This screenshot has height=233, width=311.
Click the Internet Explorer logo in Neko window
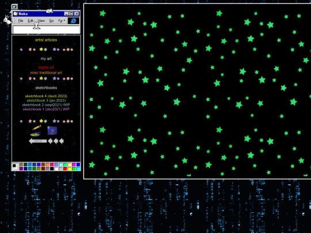point(73,21)
